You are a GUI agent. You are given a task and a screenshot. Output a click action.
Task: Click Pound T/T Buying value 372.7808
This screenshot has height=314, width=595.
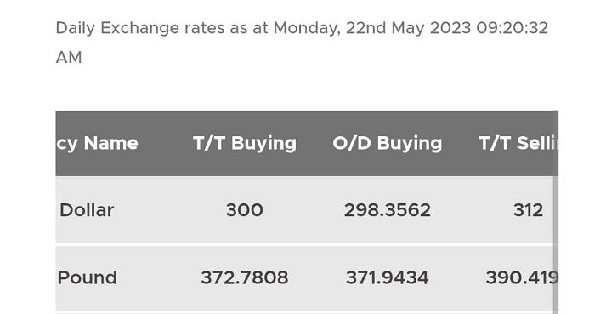tap(245, 277)
